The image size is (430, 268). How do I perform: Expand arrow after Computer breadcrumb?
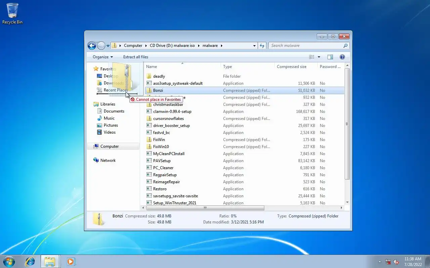[146, 46]
